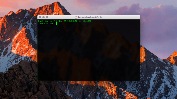This screenshot has width=177, height=99.
Task: Maximize the Terminal window with zoom button
Action: pos(47,17)
